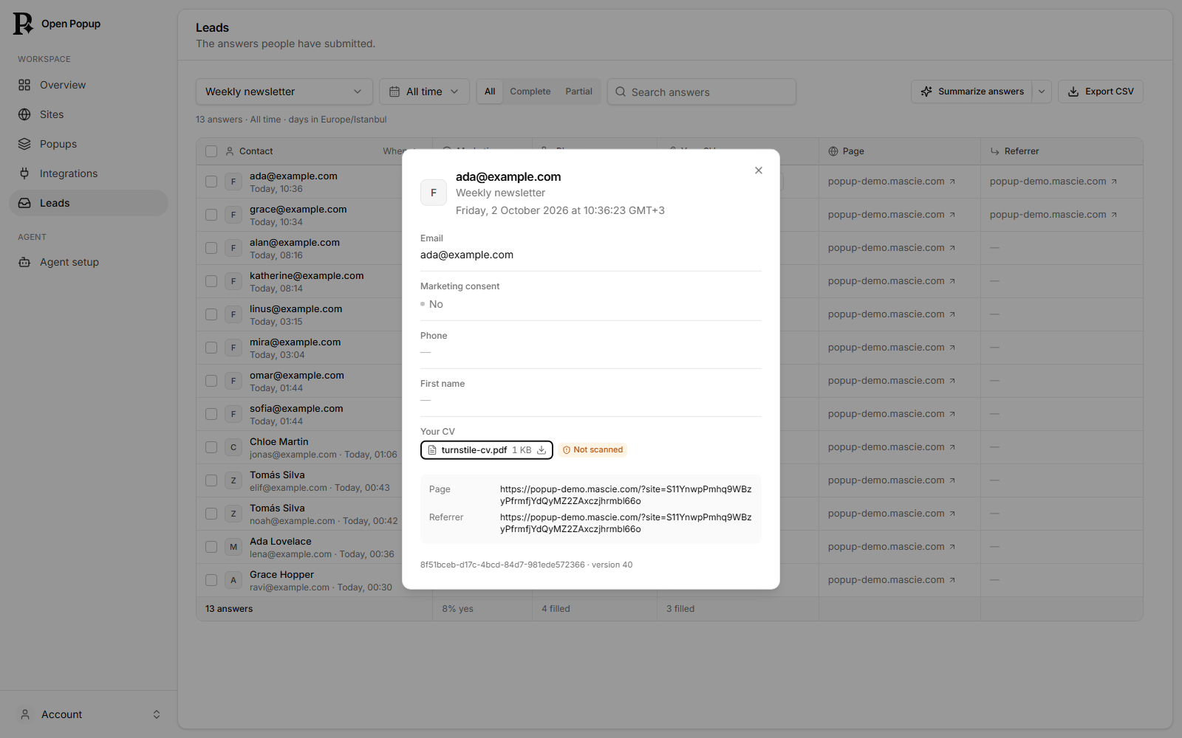Navigate to Integrations
The width and height of the screenshot is (1182, 738).
pos(89,173)
